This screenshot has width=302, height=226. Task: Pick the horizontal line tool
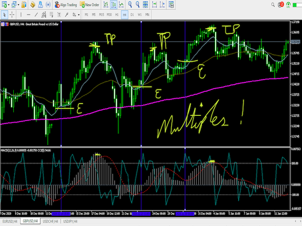[x=29, y=15]
